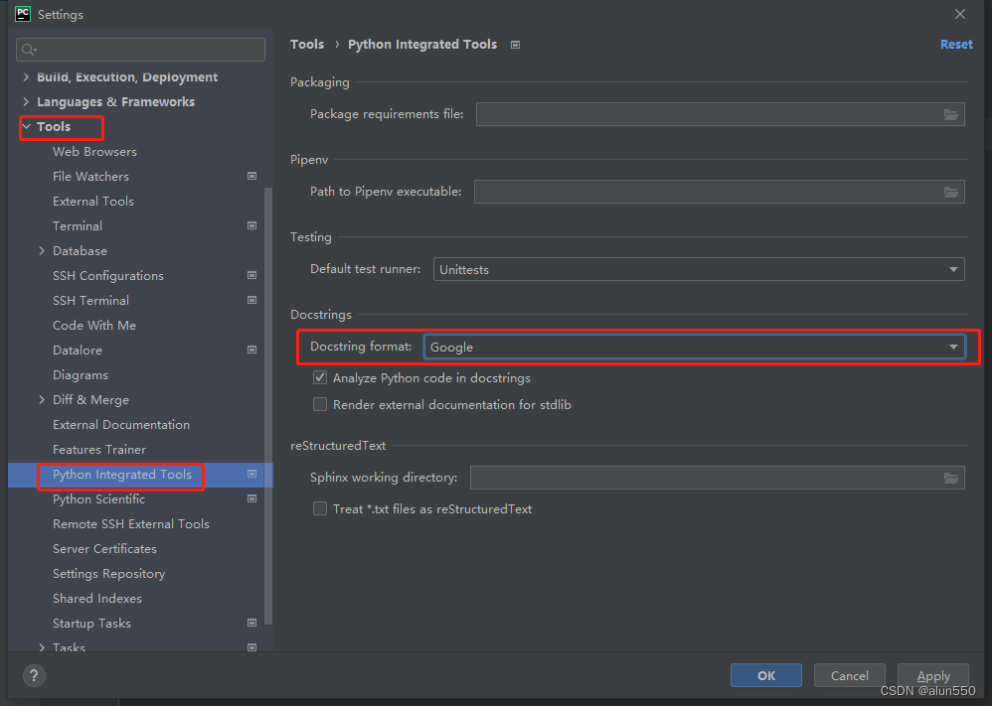Image resolution: width=992 pixels, height=706 pixels.
Task: Click project-level icon beside Terminal
Action: (x=251, y=226)
